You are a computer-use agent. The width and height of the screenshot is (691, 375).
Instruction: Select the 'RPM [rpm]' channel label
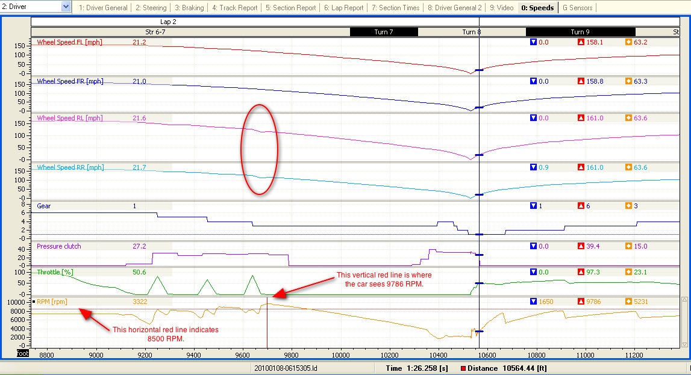(52, 302)
